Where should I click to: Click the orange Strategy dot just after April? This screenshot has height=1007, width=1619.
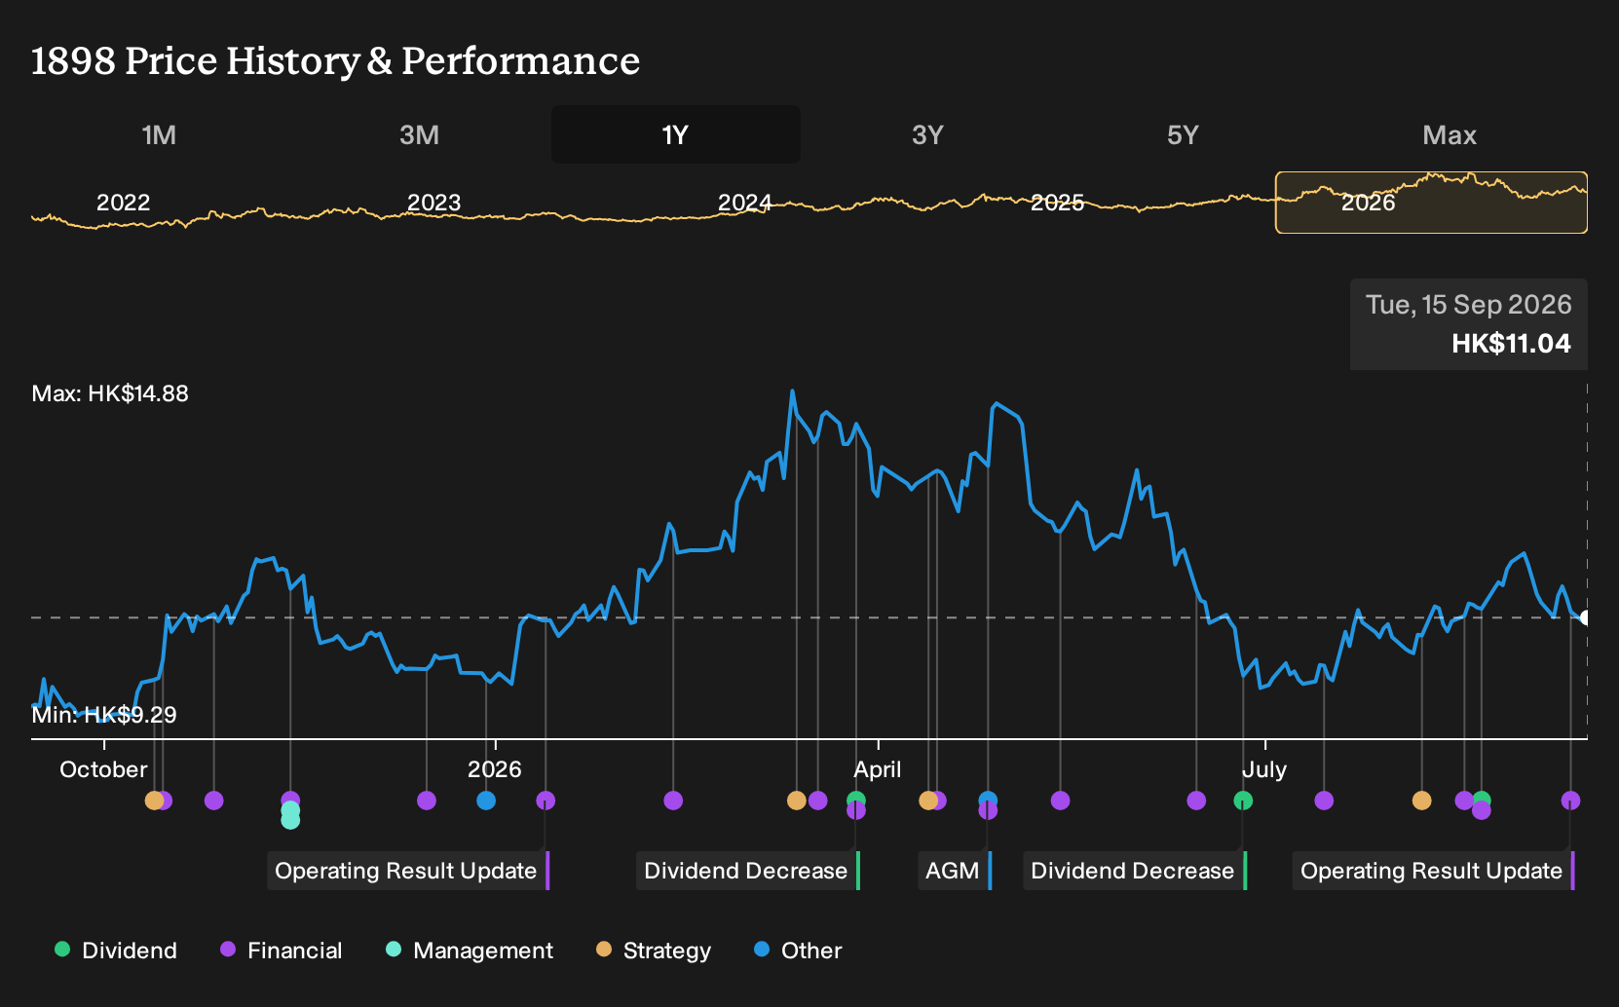point(928,801)
